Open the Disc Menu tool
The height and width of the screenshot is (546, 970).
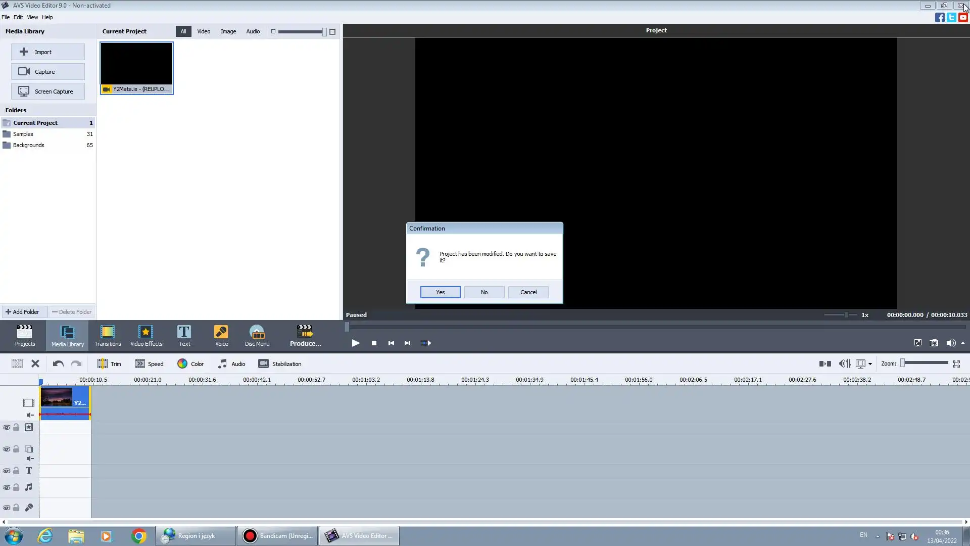pos(257,336)
